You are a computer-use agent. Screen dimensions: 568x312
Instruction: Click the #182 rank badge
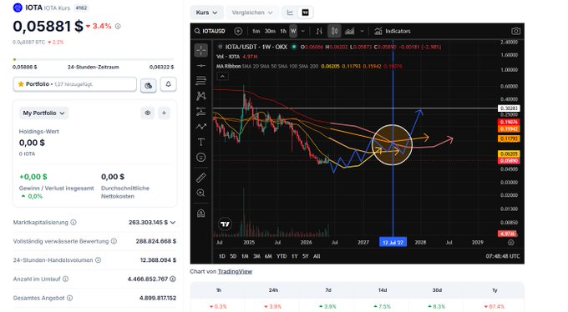tap(82, 8)
